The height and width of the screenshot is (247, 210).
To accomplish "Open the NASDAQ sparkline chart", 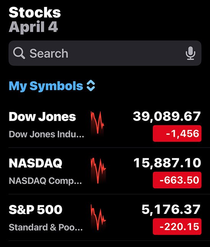I will pos(98,171).
